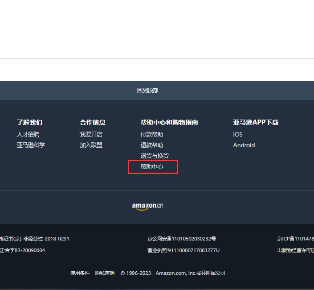Viewport: 314px width, 290px height.
Task: Click the 合字B2-20090004 license text
Action: pyautogui.click(x=22, y=250)
